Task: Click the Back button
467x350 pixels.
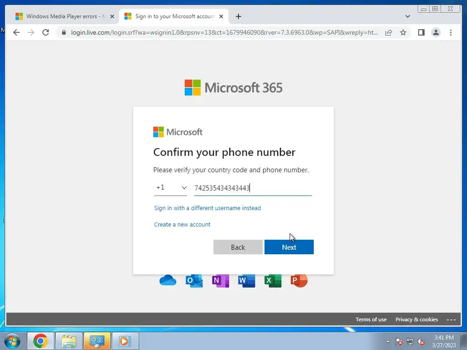Action: tap(238, 247)
